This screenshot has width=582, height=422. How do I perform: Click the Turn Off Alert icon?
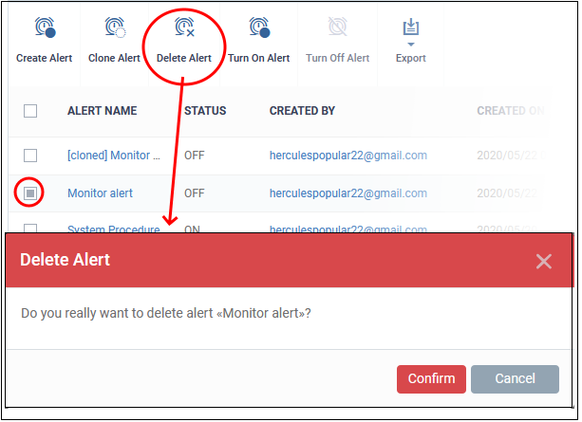pos(337,29)
